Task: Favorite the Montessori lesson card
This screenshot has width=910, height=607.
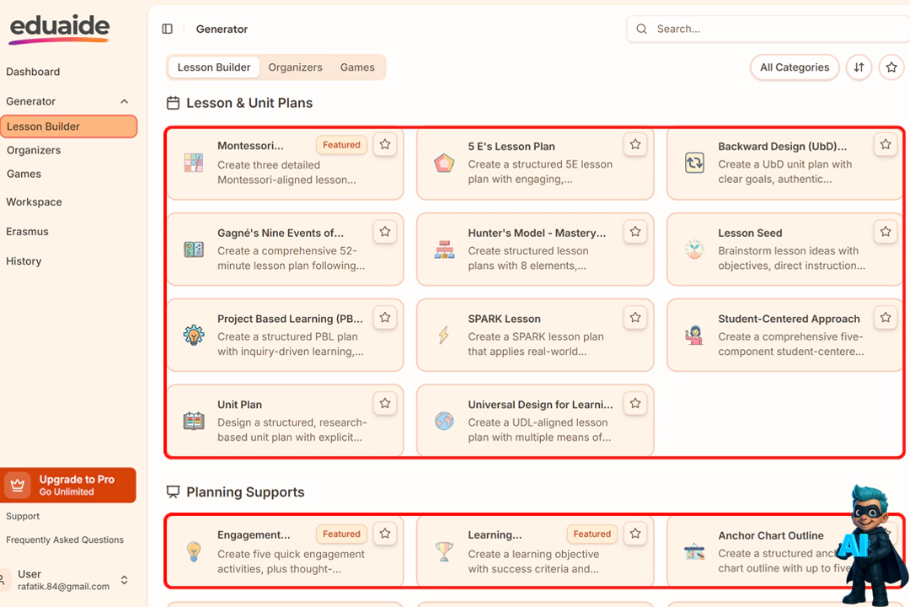Action: (385, 145)
